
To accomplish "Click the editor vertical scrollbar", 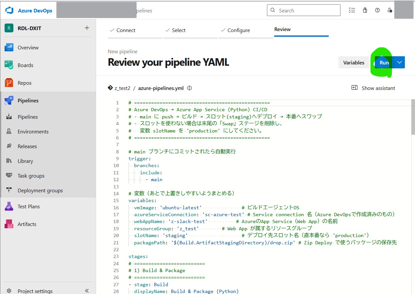I will tap(413, 118).
